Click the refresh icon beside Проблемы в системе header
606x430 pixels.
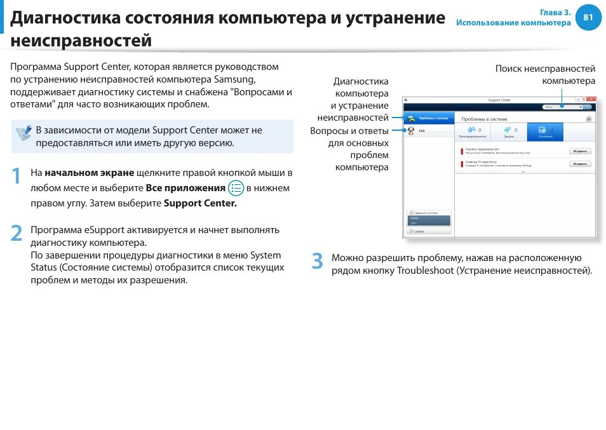(589, 118)
